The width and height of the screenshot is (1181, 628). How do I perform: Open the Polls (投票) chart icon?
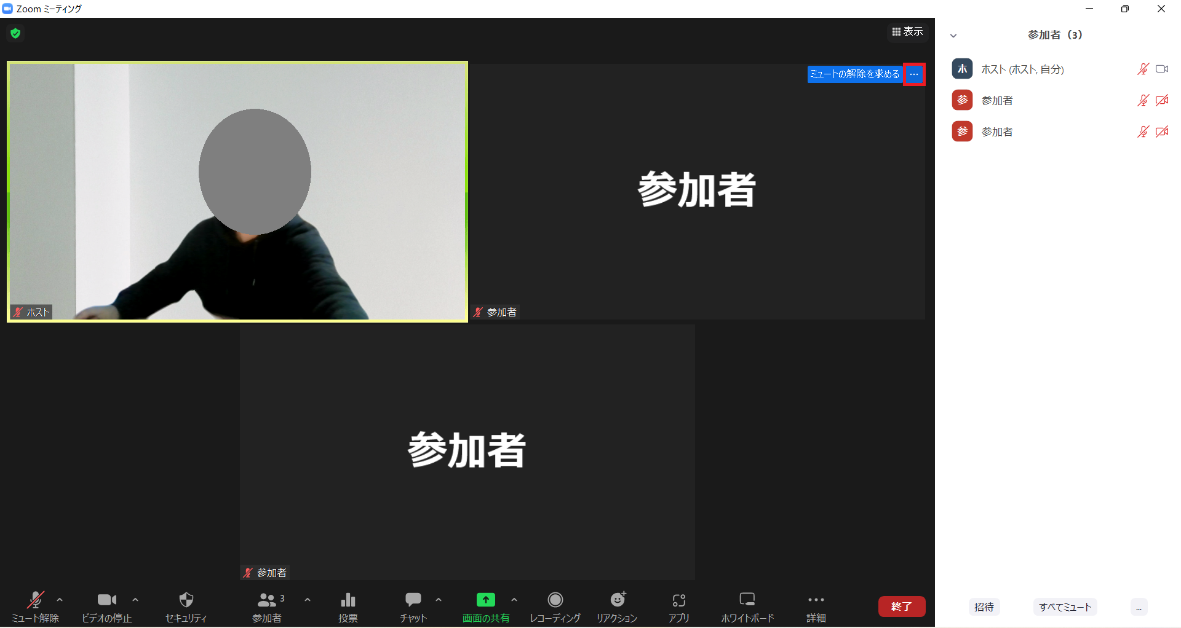[348, 600]
